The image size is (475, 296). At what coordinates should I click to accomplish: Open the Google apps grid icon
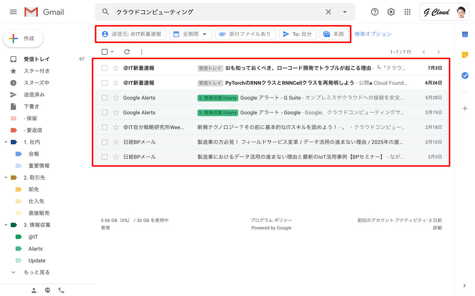tap(407, 12)
